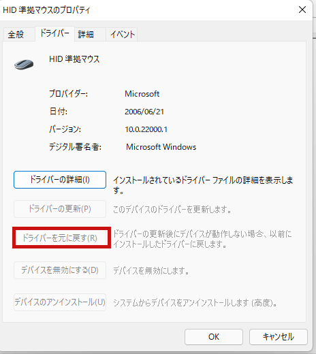316x354 pixels.
Task: Click デバイスのアンインストール(U) button
Action: (x=60, y=302)
